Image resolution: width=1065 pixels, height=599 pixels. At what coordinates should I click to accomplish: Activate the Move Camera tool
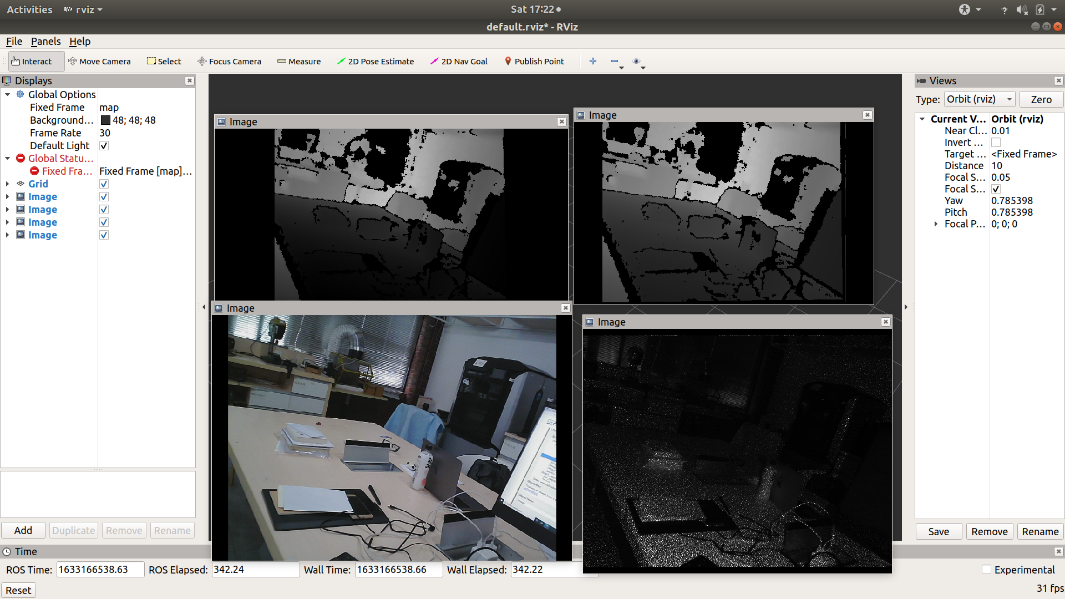tap(99, 62)
